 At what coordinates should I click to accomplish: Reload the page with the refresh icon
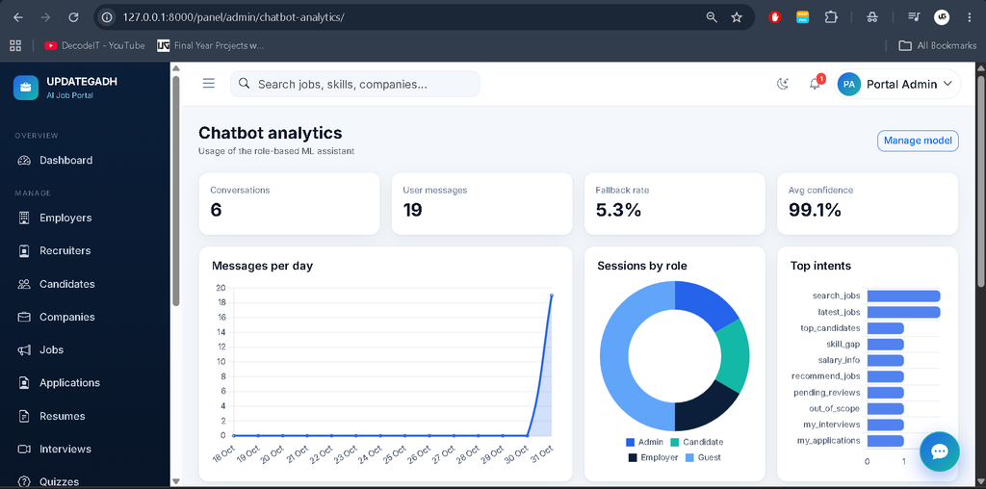coord(73,17)
